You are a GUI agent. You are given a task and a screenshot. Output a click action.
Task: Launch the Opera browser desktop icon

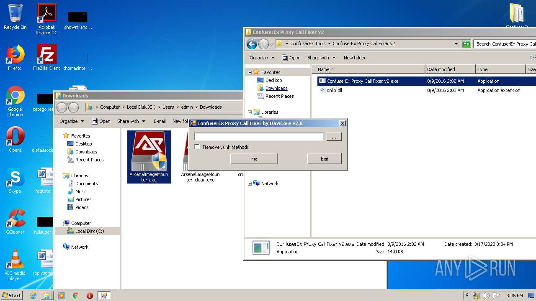(x=15, y=140)
